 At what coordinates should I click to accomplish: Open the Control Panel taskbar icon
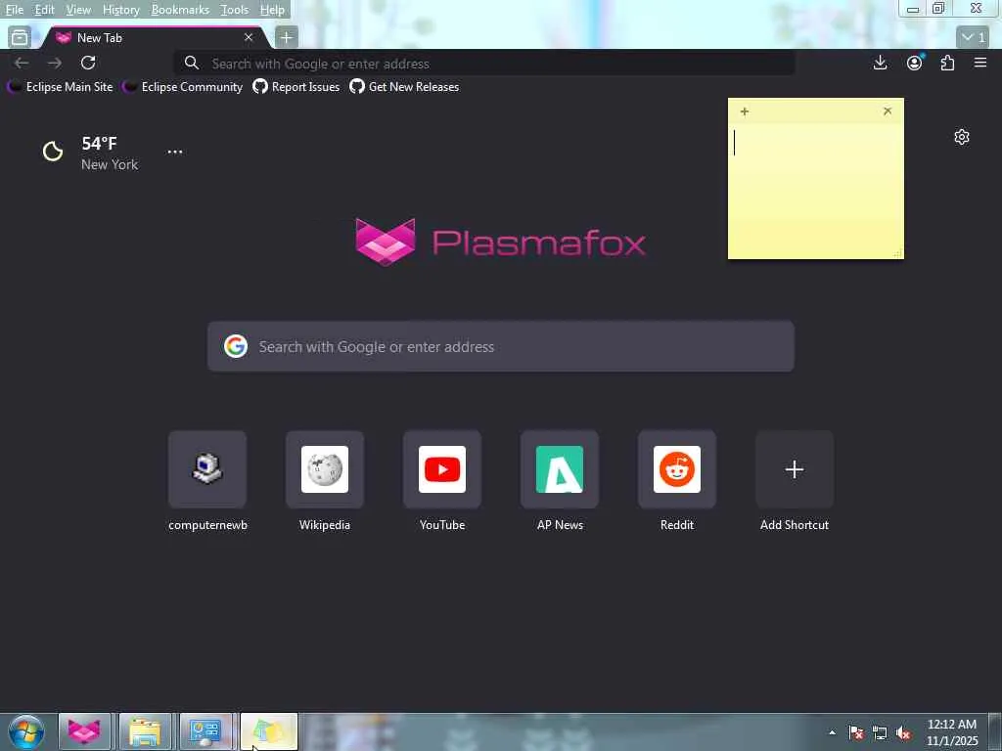205,731
